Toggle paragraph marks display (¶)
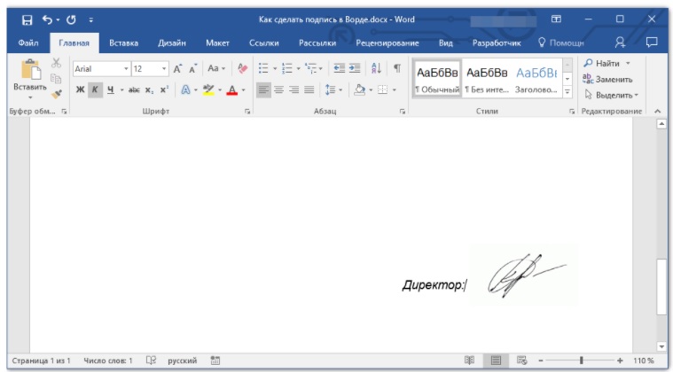Screen dimensions: 673x372 pyautogui.click(x=396, y=68)
